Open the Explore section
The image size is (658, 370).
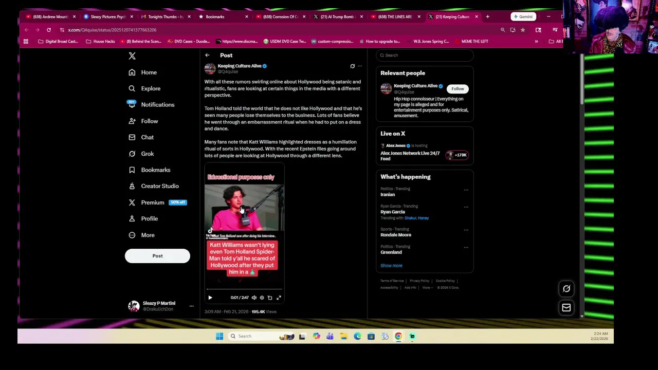pyautogui.click(x=144, y=88)
